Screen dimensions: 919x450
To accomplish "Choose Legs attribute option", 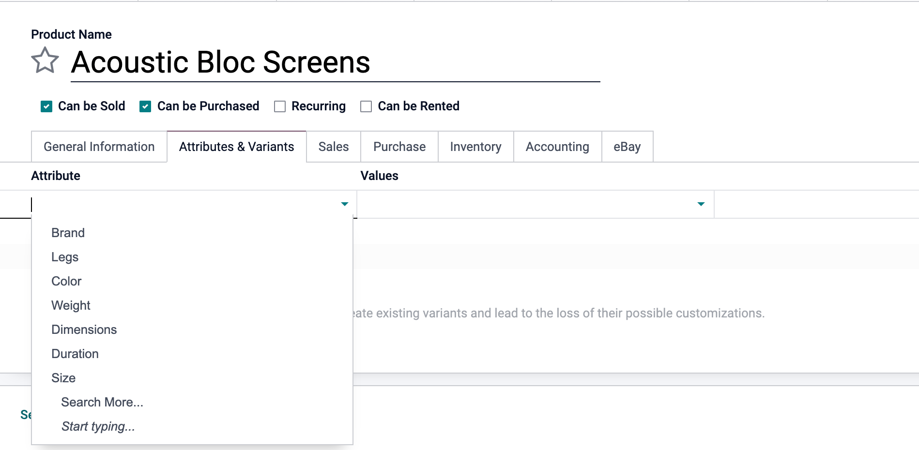I will pyautogui.click(x=65, y=257).
